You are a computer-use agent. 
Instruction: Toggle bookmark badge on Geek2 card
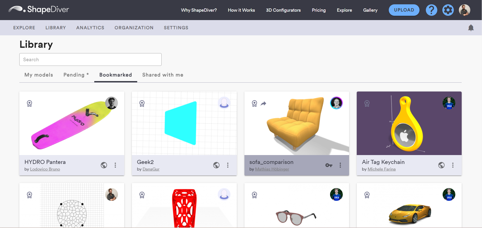pos(142,103)
